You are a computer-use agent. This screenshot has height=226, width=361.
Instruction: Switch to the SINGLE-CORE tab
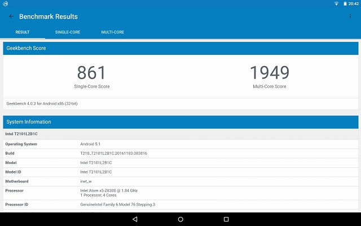click(68, 32)
